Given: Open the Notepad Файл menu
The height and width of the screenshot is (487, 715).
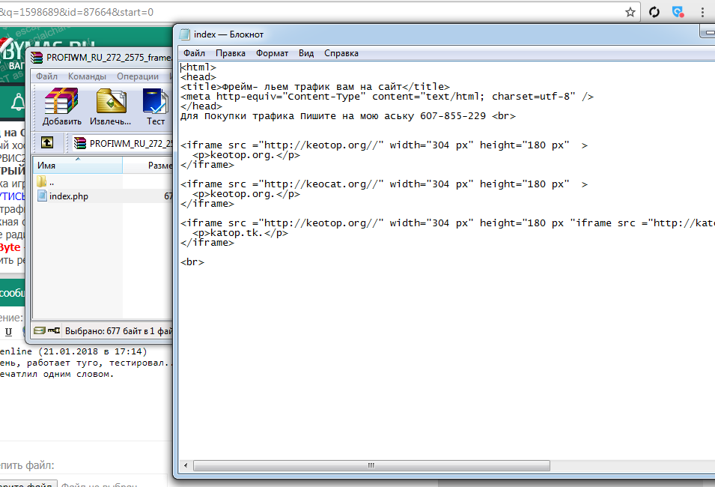Looking at the screenshot, I should click(194, 53).
